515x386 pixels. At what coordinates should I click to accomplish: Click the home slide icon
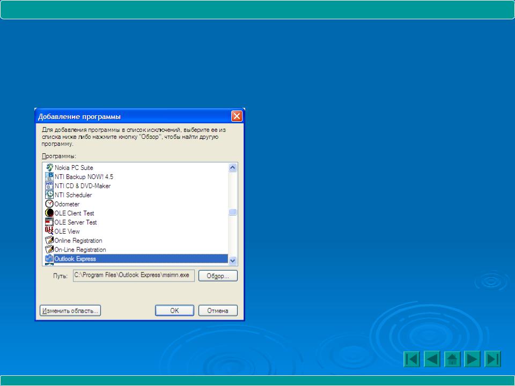[x=452, y=359]
